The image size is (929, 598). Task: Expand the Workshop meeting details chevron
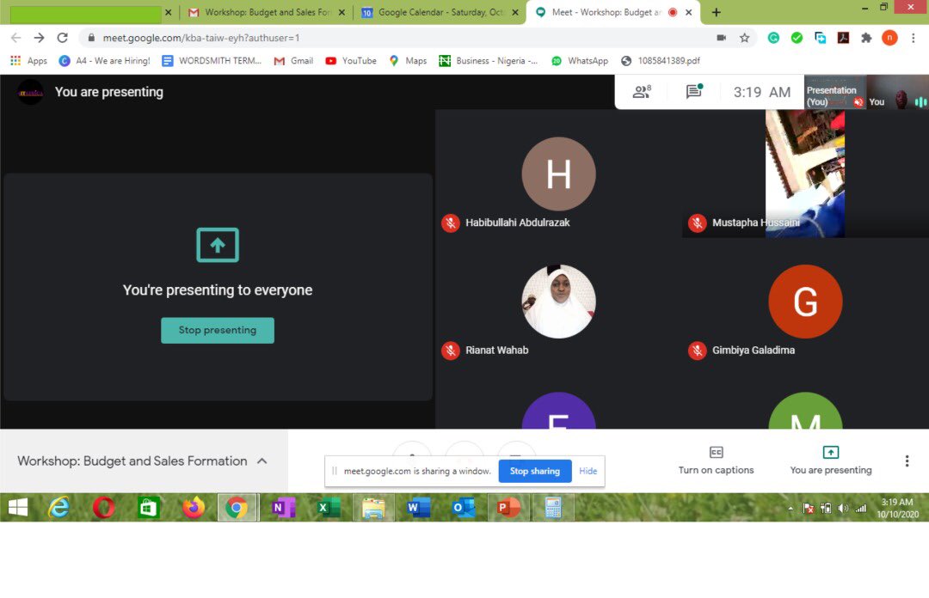click(262, 461)
